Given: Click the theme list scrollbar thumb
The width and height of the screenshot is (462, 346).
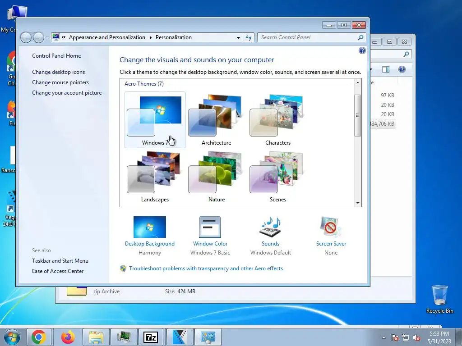Looking at the screenshot, I should click(x=358, y=115).
